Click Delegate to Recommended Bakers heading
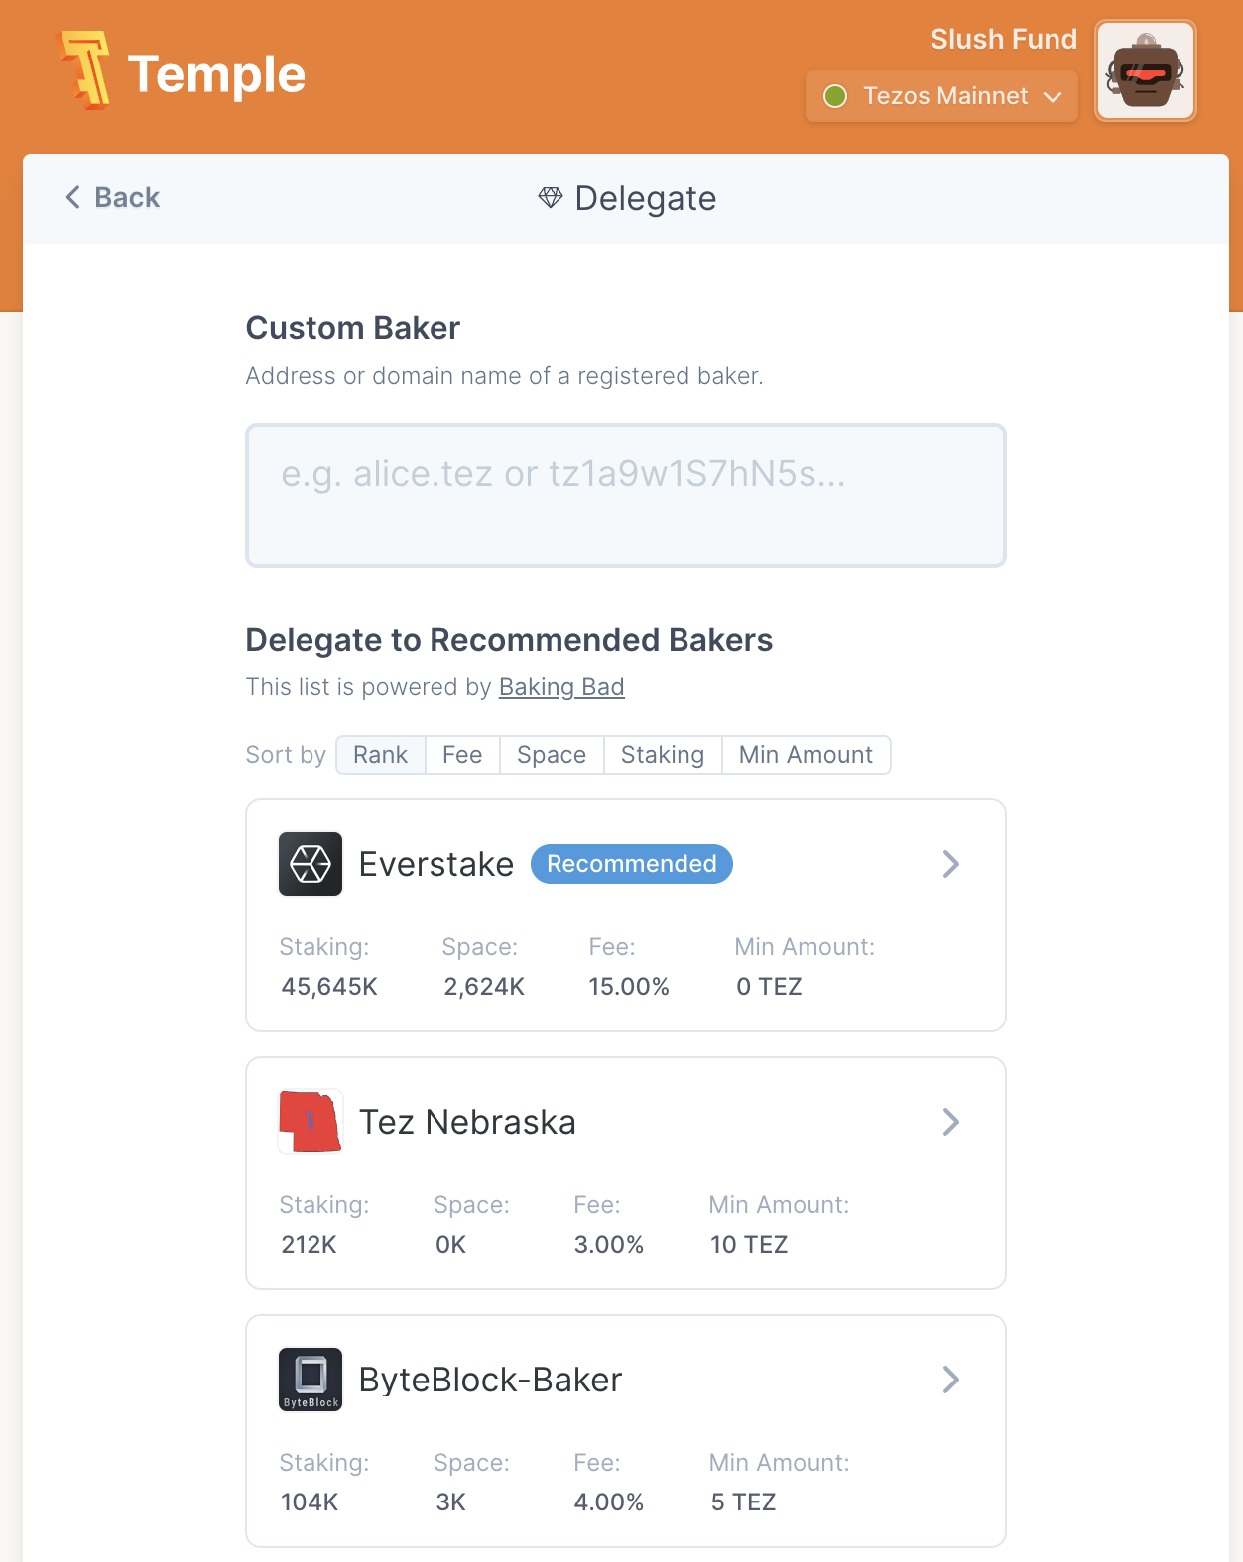Screen dimensions: 1243x1562 (x=509, y=640)
